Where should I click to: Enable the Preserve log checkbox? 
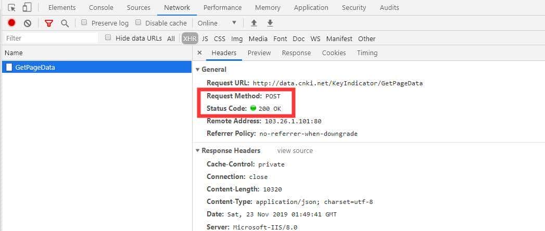point(84,23)
